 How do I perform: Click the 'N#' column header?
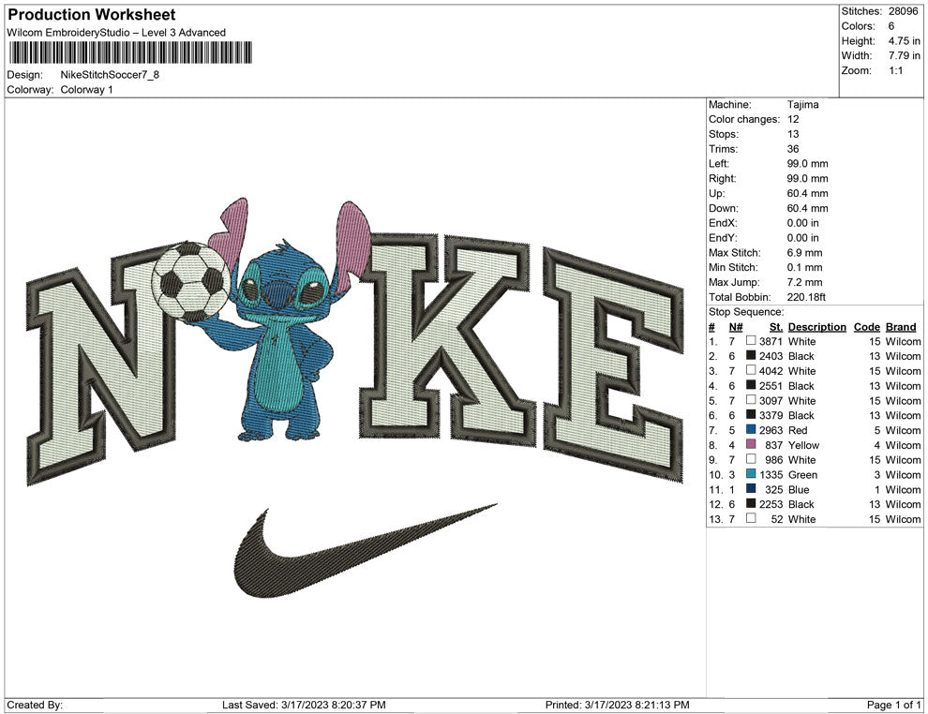click(736, 326)
